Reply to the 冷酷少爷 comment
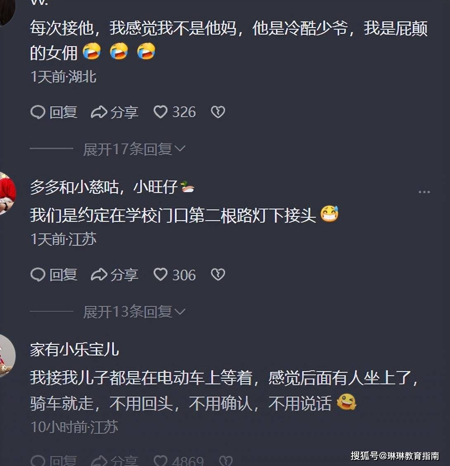This screenshot has width=450, height=466. pyautogui.click(x=54, y=112)
